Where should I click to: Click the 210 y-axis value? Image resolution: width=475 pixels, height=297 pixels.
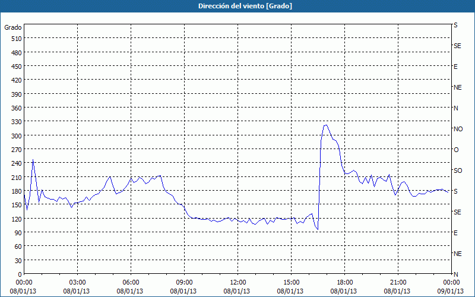click(17, 177)
